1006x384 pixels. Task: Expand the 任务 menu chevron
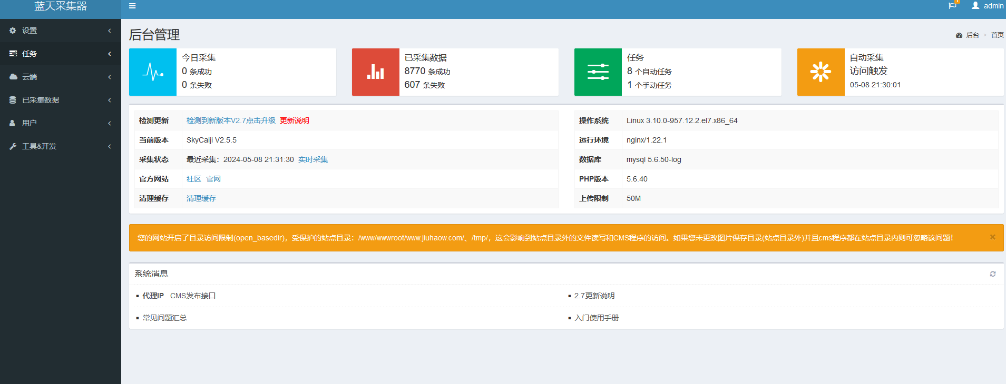tap(110, 54)
